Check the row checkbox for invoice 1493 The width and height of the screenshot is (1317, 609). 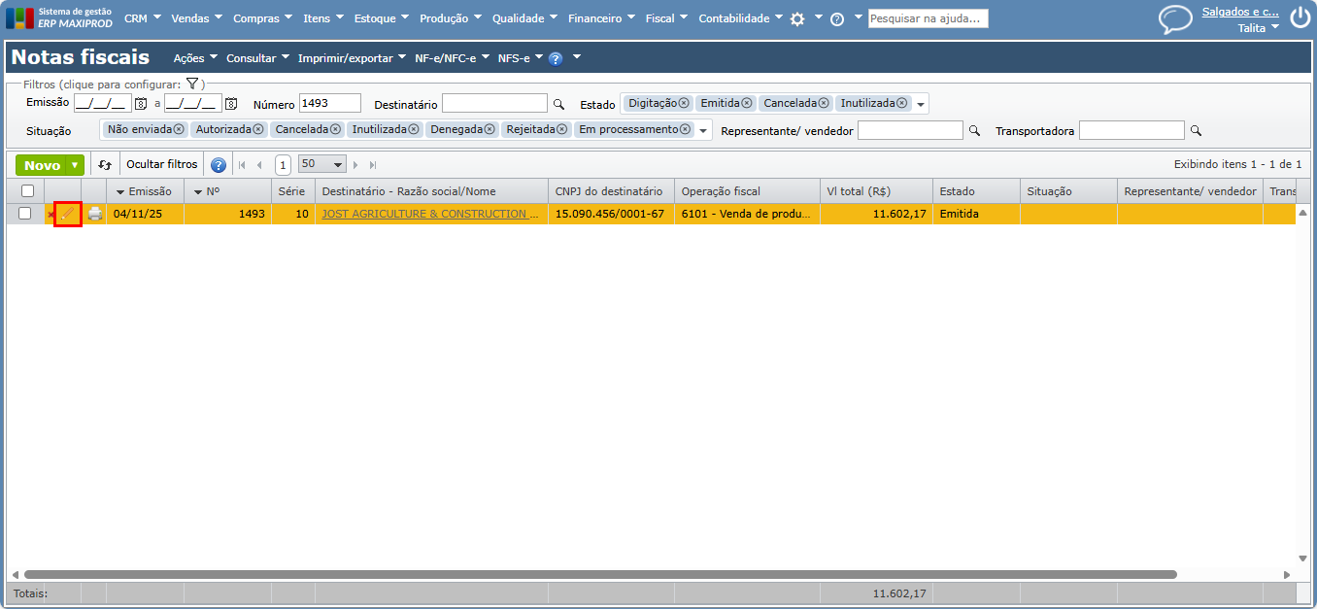click(x=25, y=214)
